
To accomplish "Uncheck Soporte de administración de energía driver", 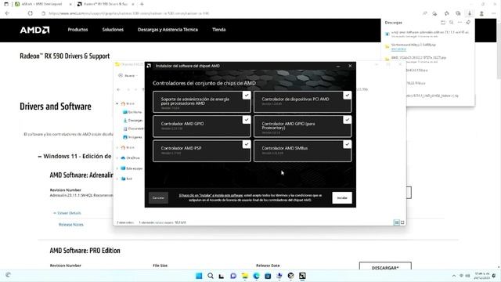I will [x=247, y=96].
